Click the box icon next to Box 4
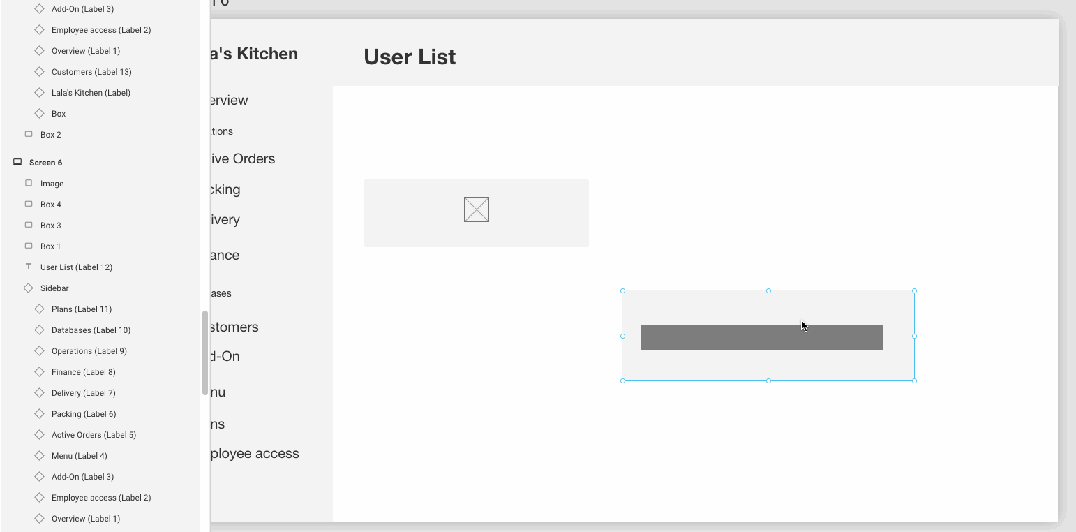Screen dimensions: 1076x532 click(28, 204)
